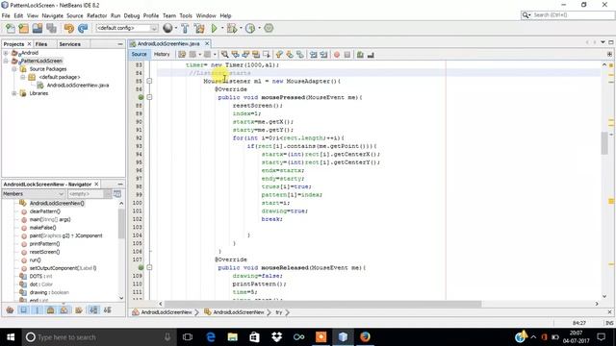Expand the Libraries node

tap(14, 93)
